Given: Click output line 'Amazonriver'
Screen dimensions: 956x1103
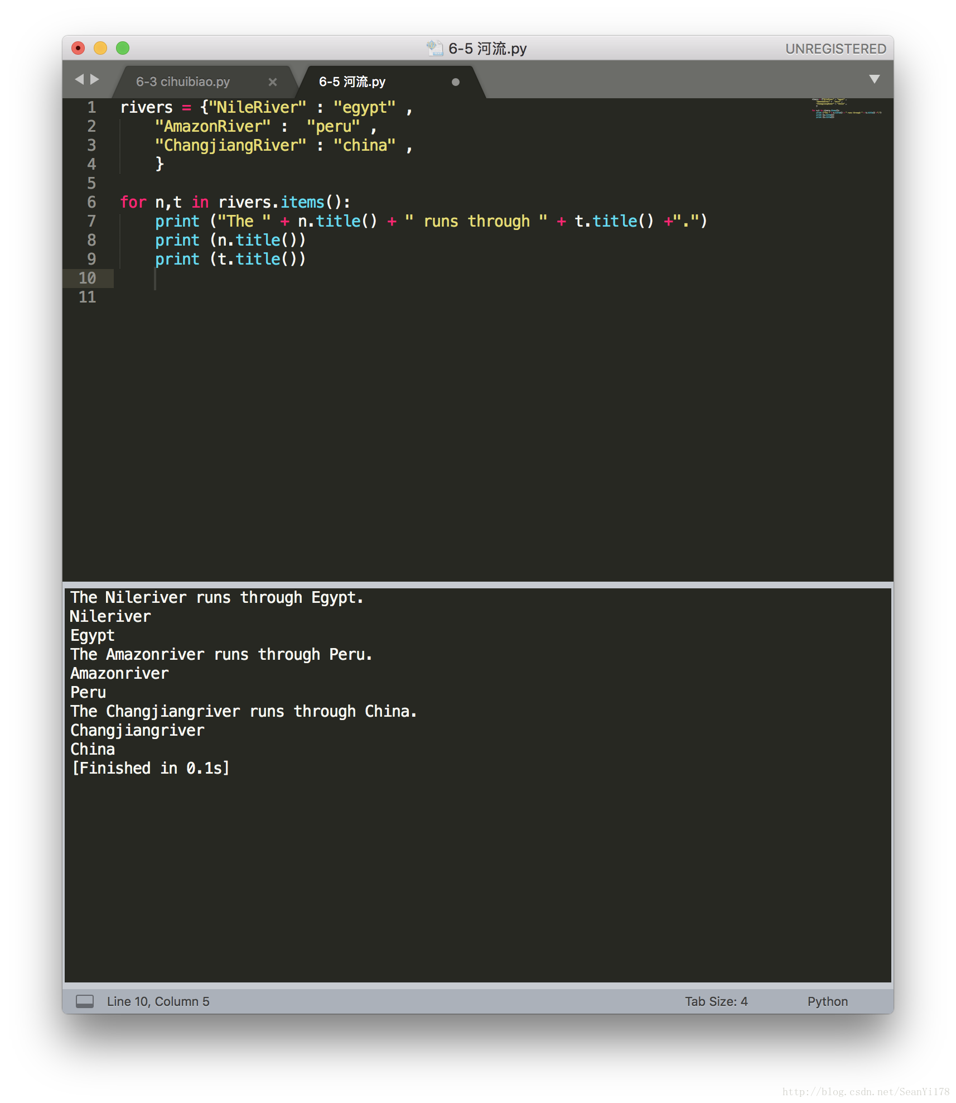Looking at the screenshot, I should coord(119,674).
